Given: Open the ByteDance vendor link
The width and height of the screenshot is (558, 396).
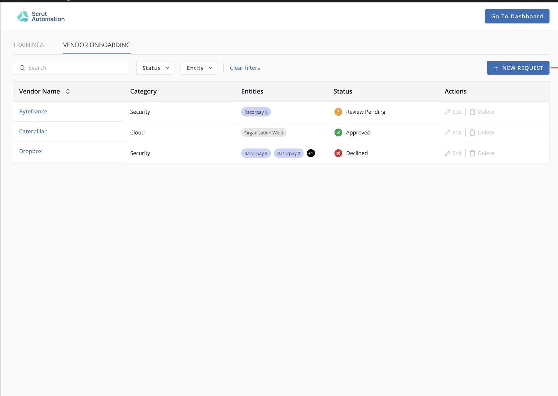Looking at the screenshot, I should 33,111.
